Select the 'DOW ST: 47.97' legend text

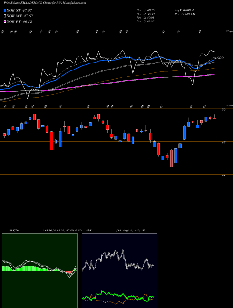click(x=19, y=10)
